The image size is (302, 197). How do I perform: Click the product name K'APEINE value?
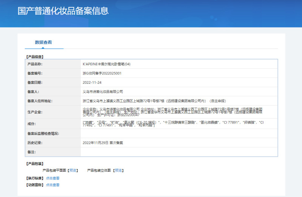(x=106, y=64)
